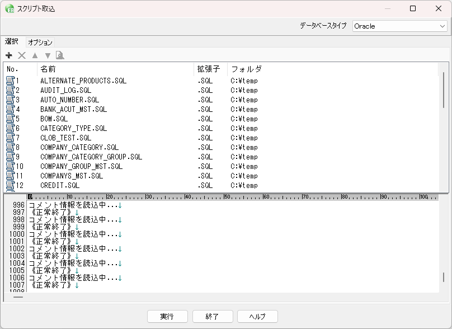Sort by the No. column header
The height and width of the screenshot is (329, 452).
[x=21, y=69]
